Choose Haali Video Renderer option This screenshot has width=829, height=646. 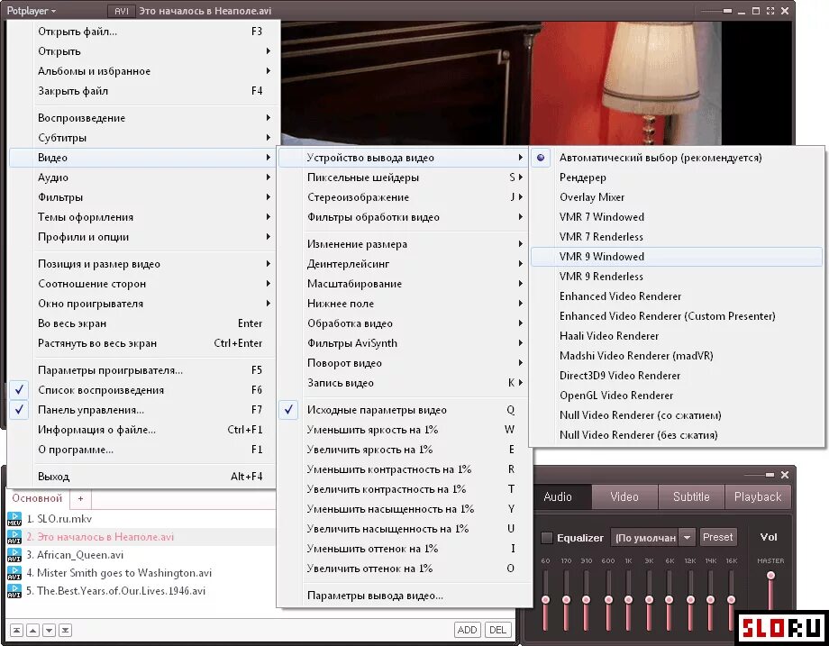coord(677,336)
